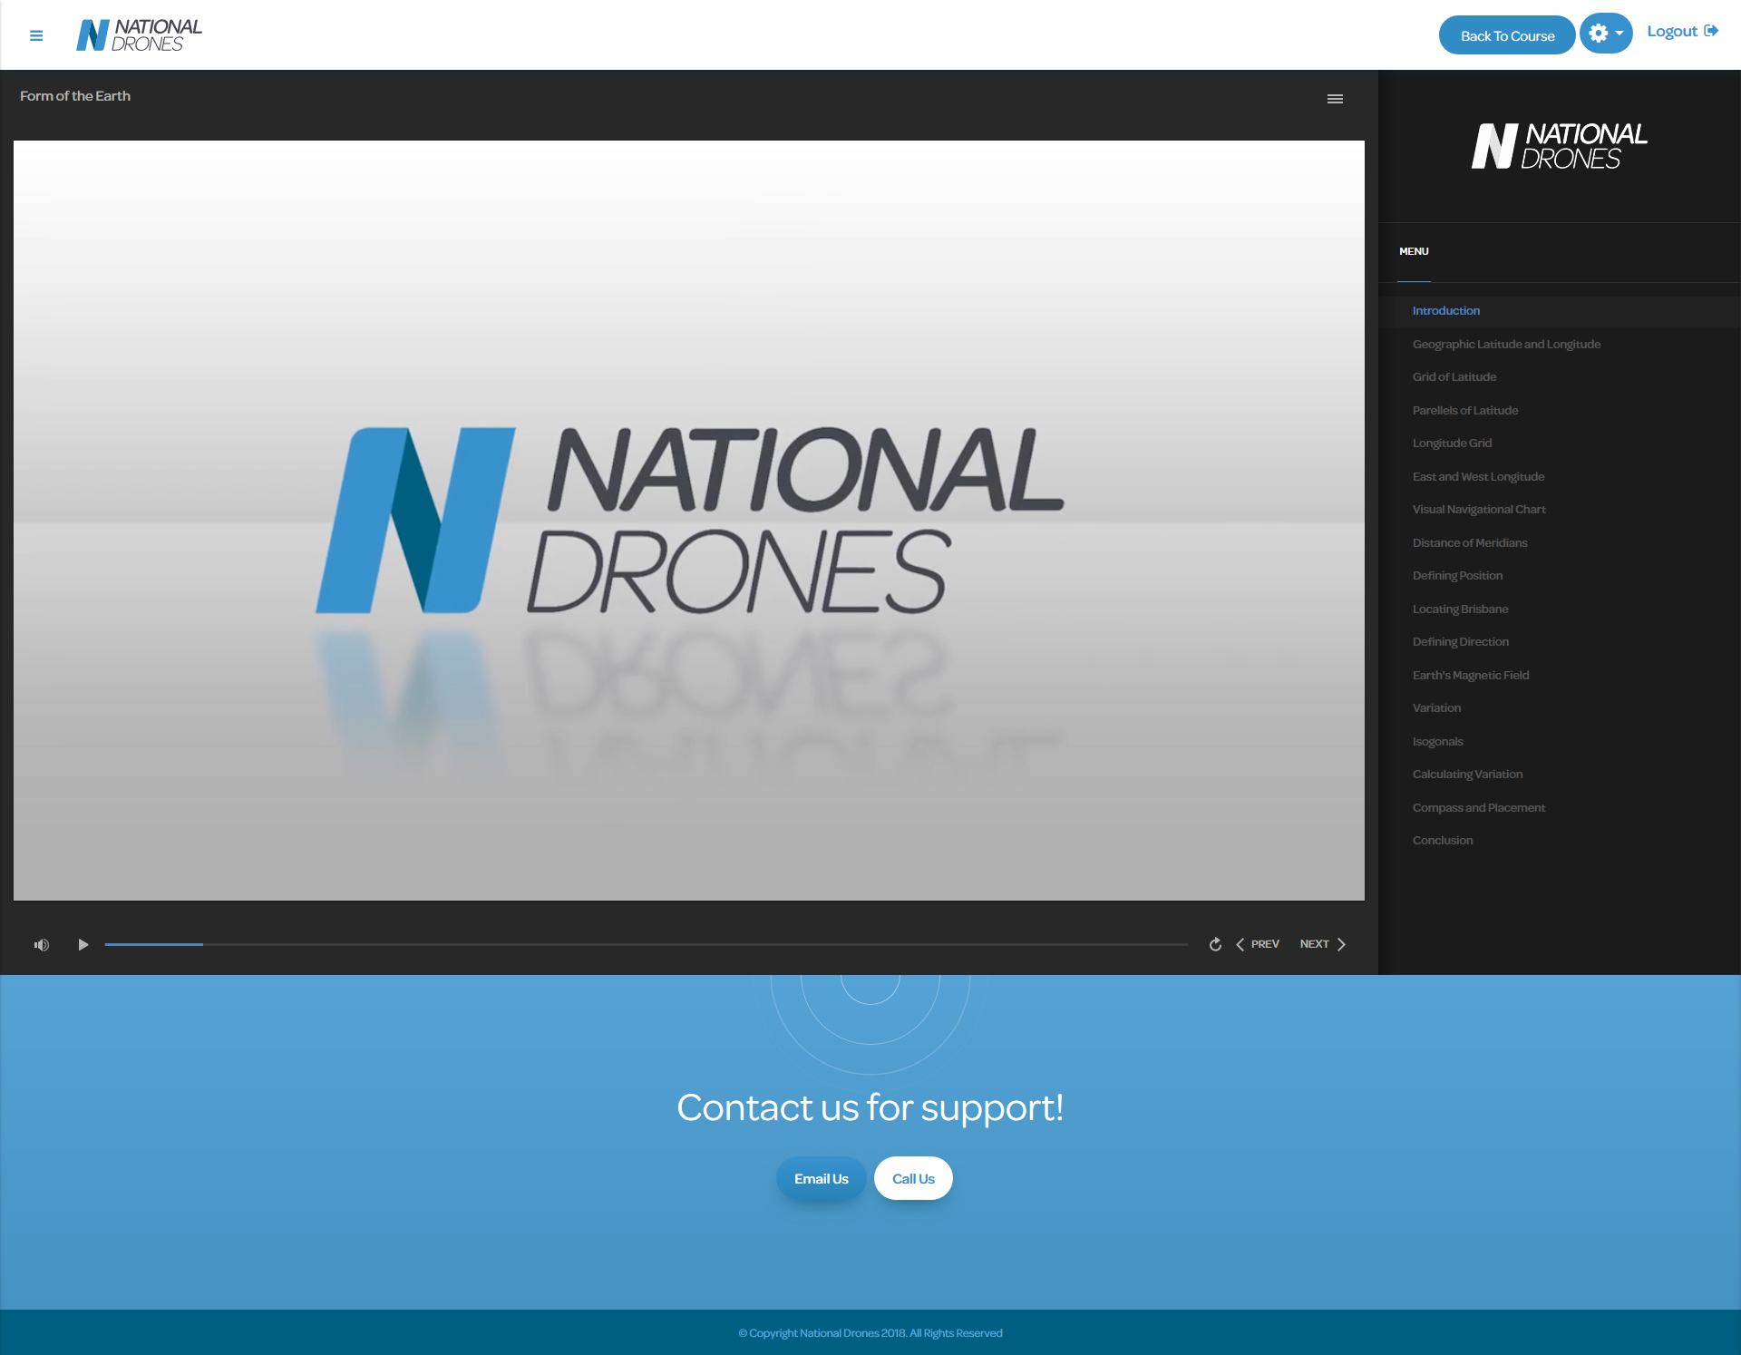Open the Longitude Grid item
This screenshot has width=1741, height=1355.
click(1560, 444)
